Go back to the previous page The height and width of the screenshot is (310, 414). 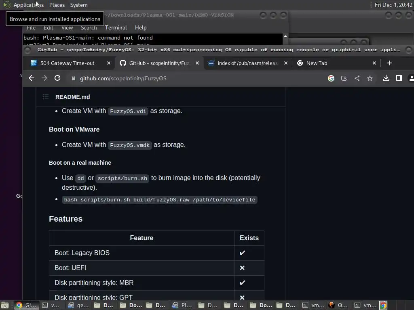(32, 78)
